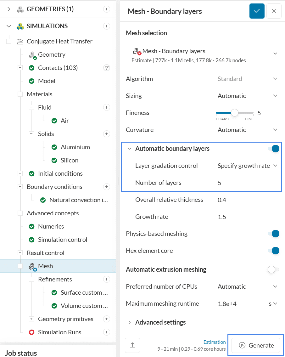This screenshot has height=357, width=285.
Task: Toggle Automatic boundary layers switch
Action: tap(273, 149)
